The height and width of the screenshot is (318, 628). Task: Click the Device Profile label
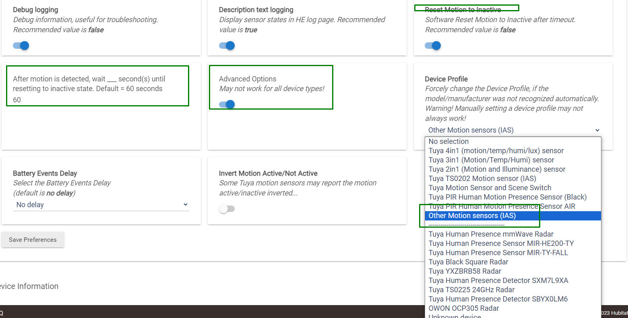pyautogui.click(x=446, y=79)
